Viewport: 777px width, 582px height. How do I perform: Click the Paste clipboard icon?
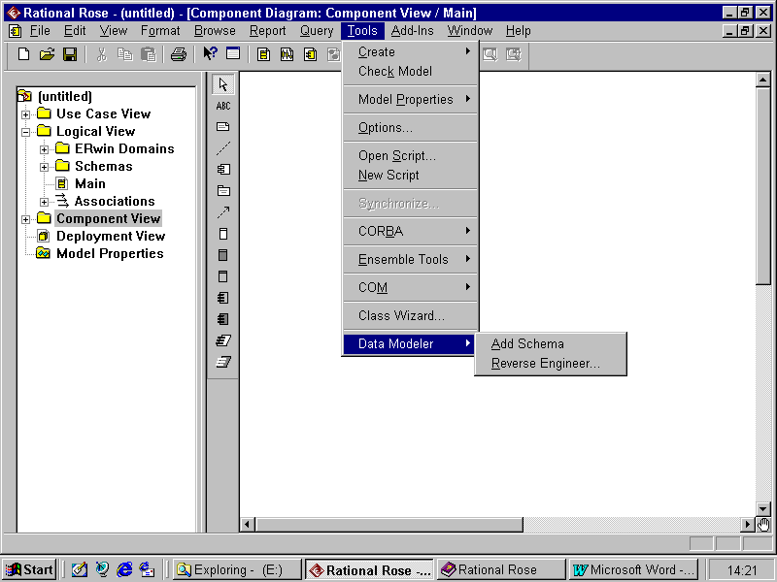(x=149, y=54)
